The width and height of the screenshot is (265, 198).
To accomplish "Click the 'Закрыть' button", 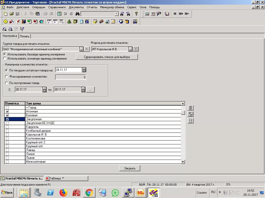I will click(x=130, y=168).
